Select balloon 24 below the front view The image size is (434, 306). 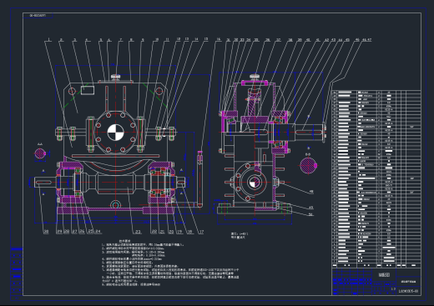point(98,231)
